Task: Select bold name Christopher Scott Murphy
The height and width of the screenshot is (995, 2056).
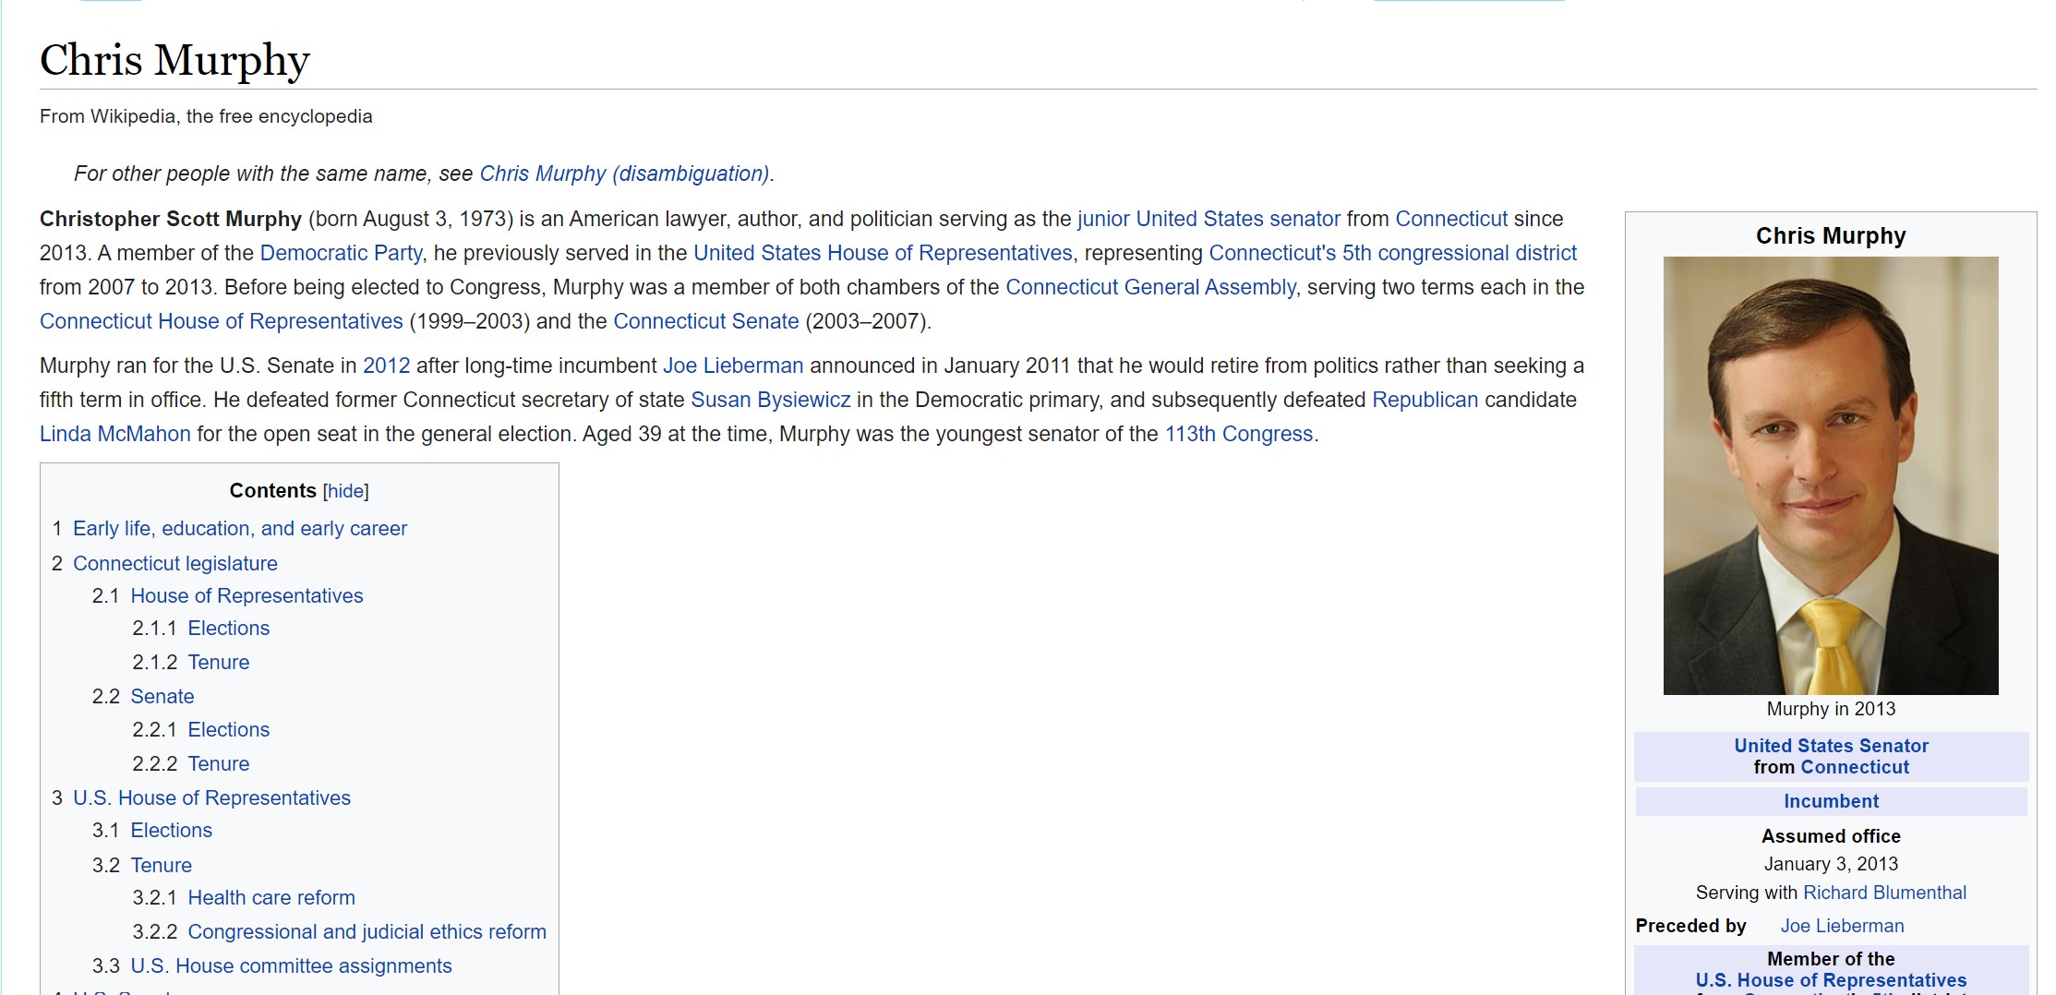Action: [x=171, y=219]
